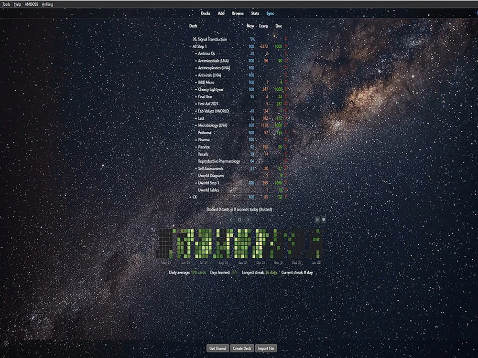This screenshot has width=478, height=358.
Task: Open options gear for First Aid 2021 deck
Action: click(286, 104)
